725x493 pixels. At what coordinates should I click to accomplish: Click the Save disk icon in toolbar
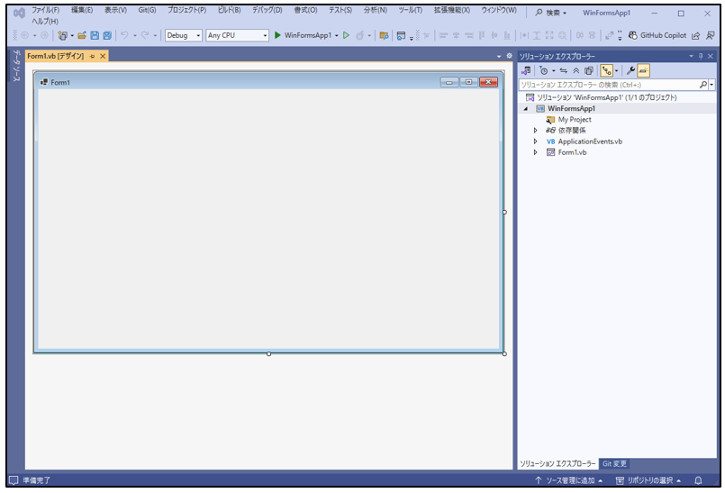click(95, 36)
